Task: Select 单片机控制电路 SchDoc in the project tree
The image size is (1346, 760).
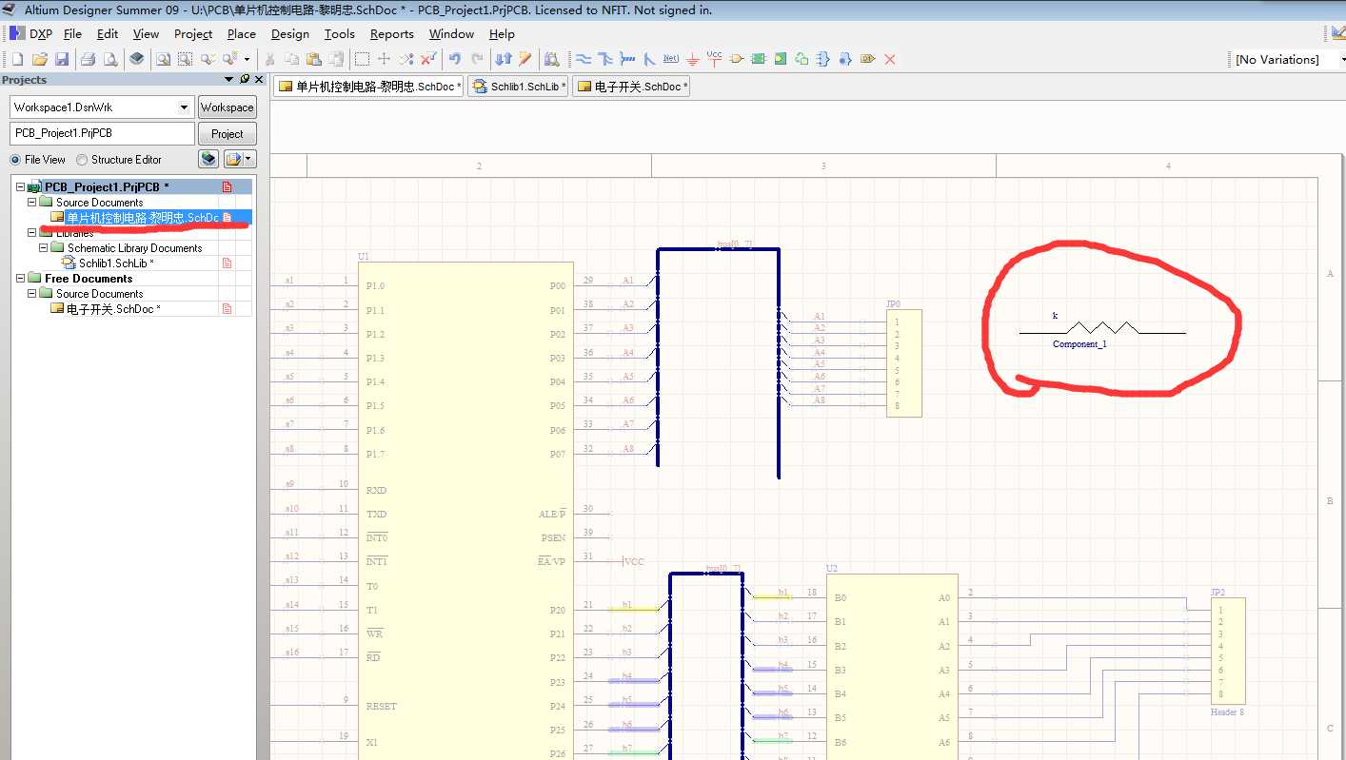Action: coord(142,218)
